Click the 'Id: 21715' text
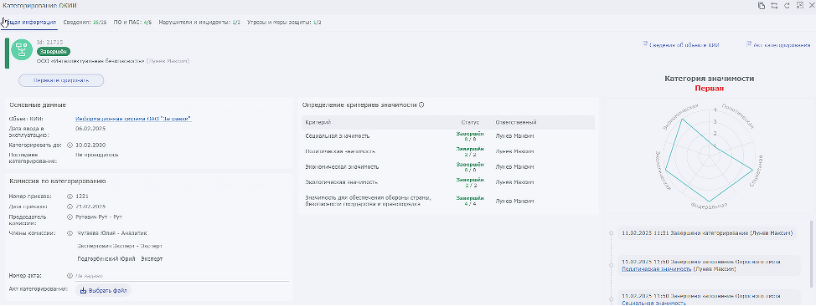816x306 pixels. point(49,42)
